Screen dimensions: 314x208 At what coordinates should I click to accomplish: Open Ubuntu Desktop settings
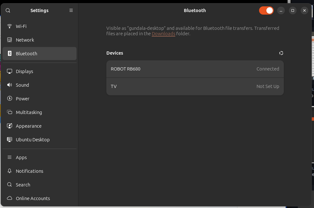40,139
